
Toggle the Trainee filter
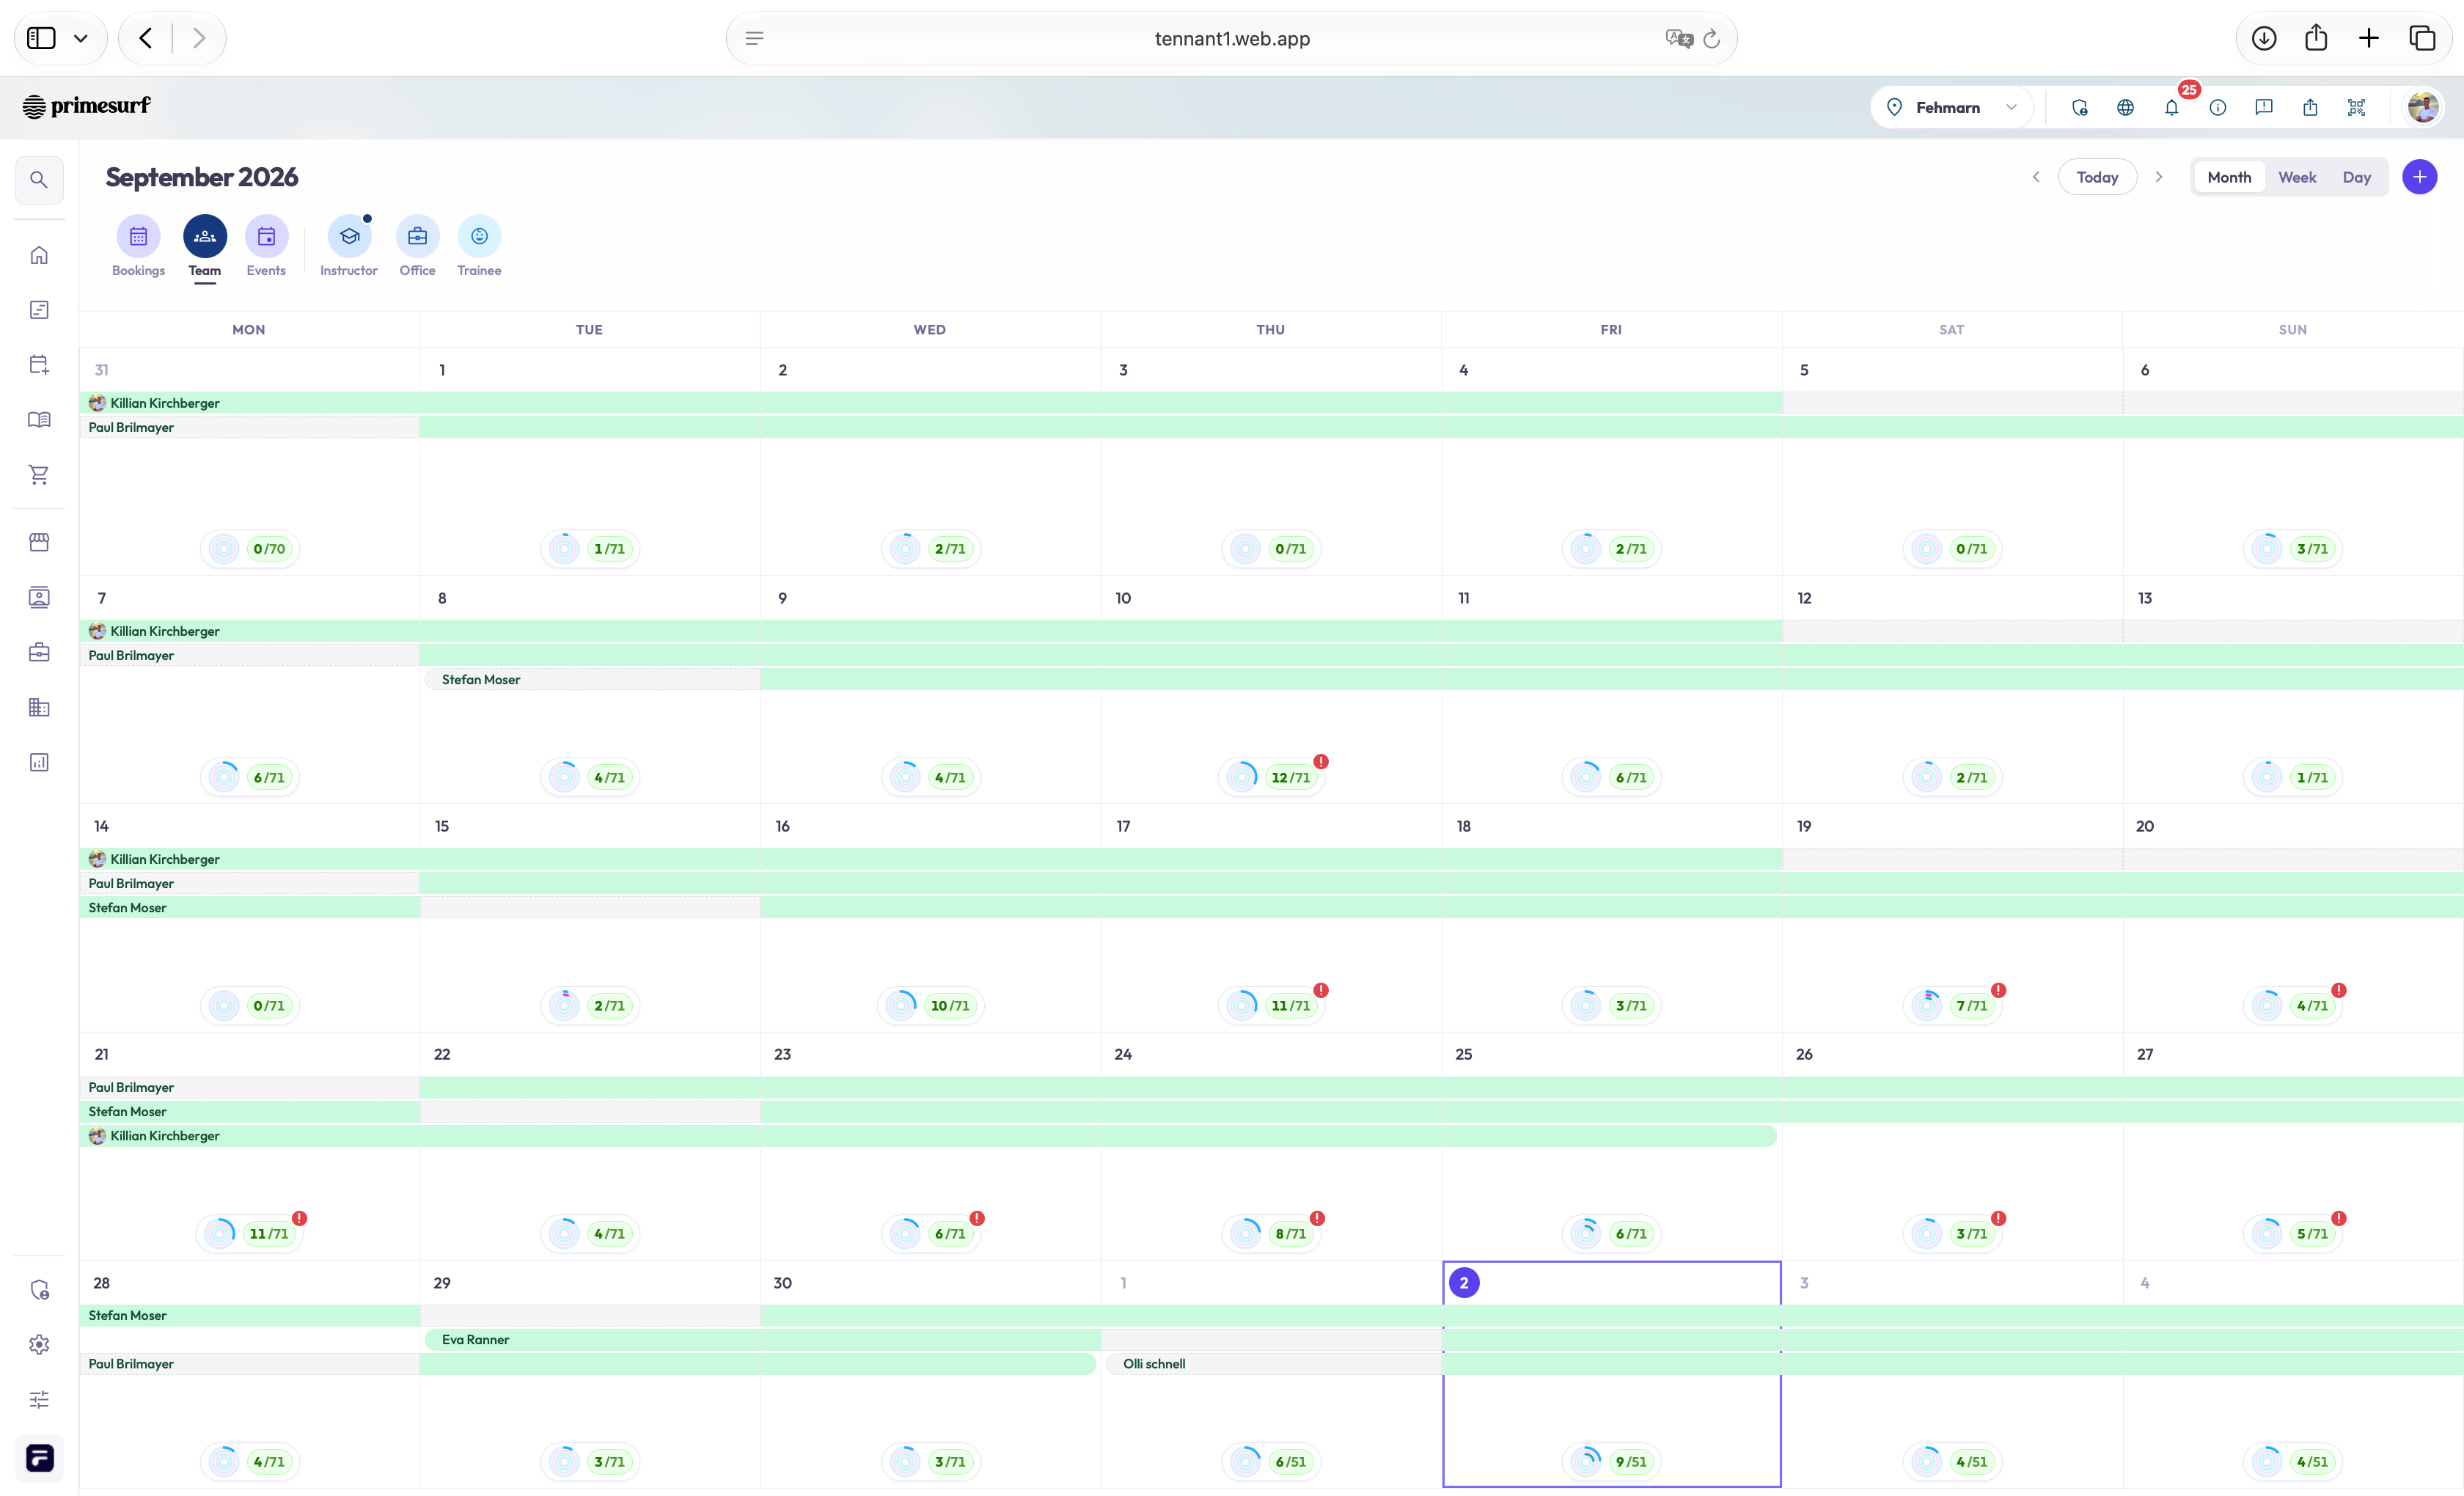(479, 237)
